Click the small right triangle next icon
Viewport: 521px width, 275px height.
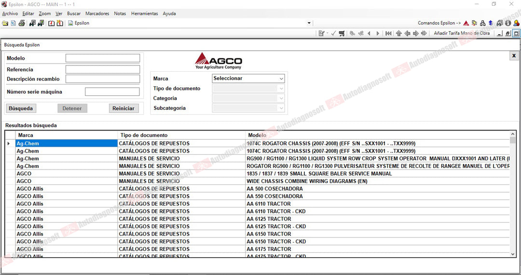(378, 34)
